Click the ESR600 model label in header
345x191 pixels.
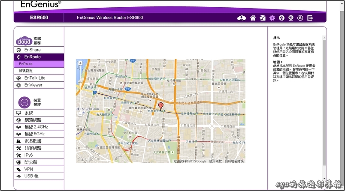click(x=39, y=18)
